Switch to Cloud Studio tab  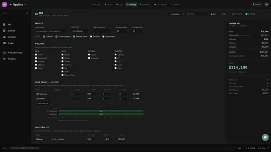click(x=160, y=5)
